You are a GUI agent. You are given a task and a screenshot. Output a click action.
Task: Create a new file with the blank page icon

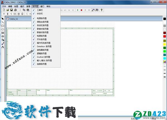[4, 10]
